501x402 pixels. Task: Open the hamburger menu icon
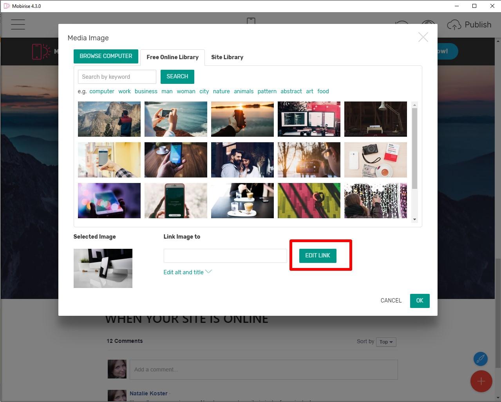tap(18, 24)
